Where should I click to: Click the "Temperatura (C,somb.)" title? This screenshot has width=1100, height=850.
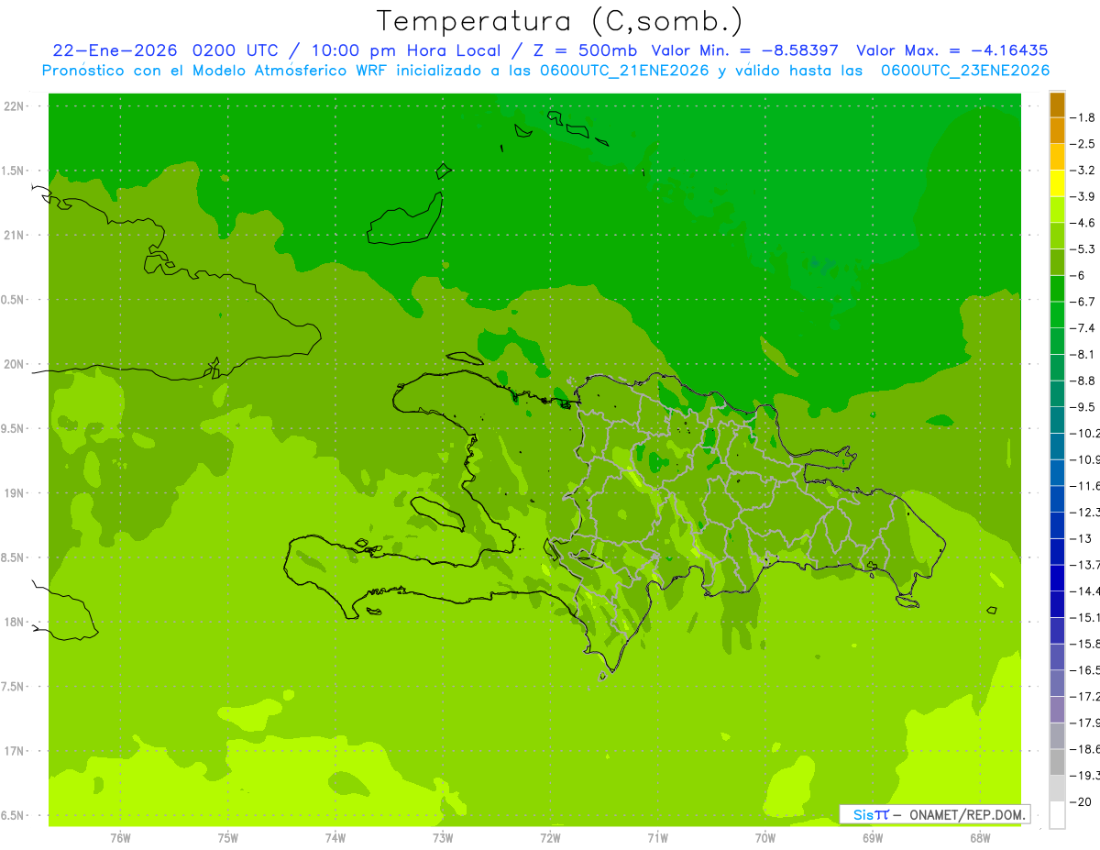point(560,21)
